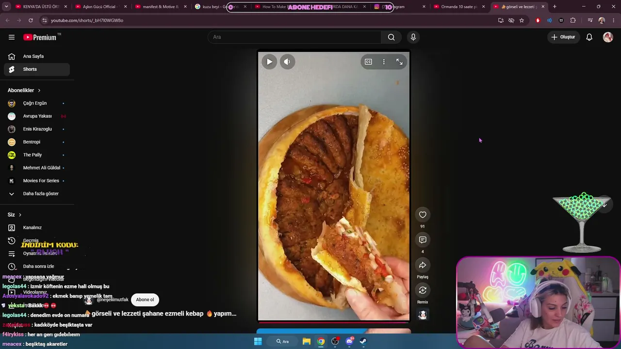Like this Short with the heart
621x349 pixels.
pos(423,215)
